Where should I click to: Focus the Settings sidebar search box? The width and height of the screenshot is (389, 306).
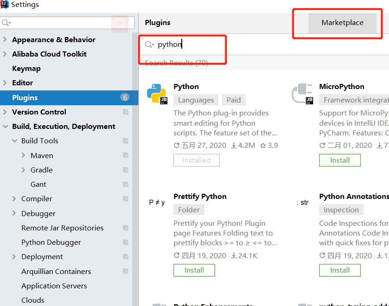pyautogui.click(x=67, y=23)
